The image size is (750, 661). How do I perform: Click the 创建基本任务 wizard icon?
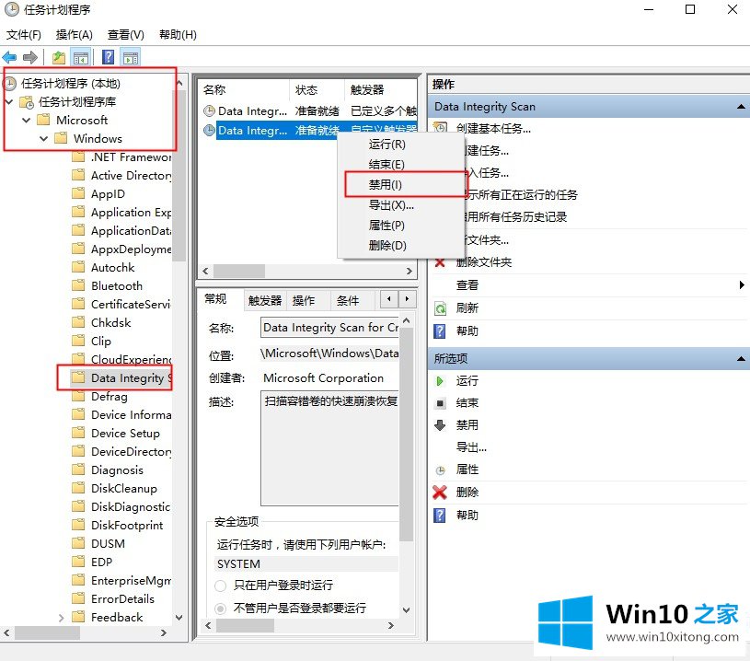440,128
